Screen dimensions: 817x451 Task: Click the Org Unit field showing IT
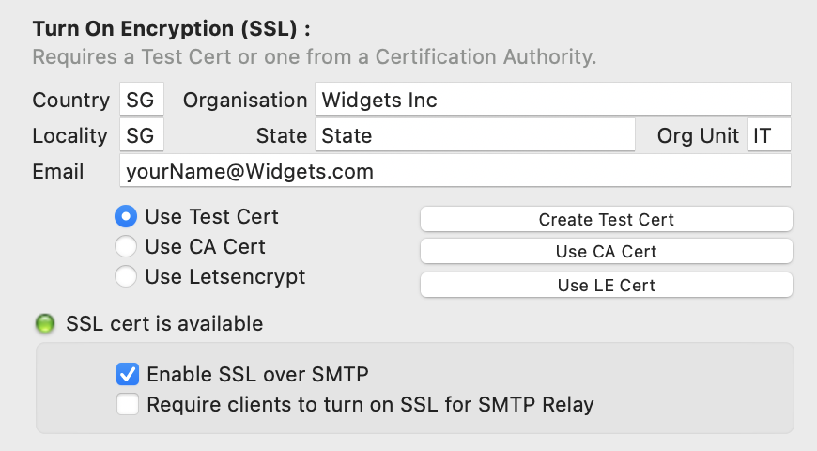pos(768,135)
